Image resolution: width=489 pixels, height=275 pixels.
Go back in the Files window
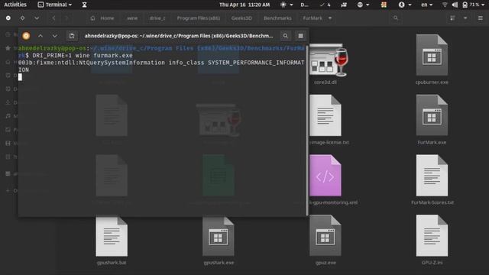click(53, 18)
